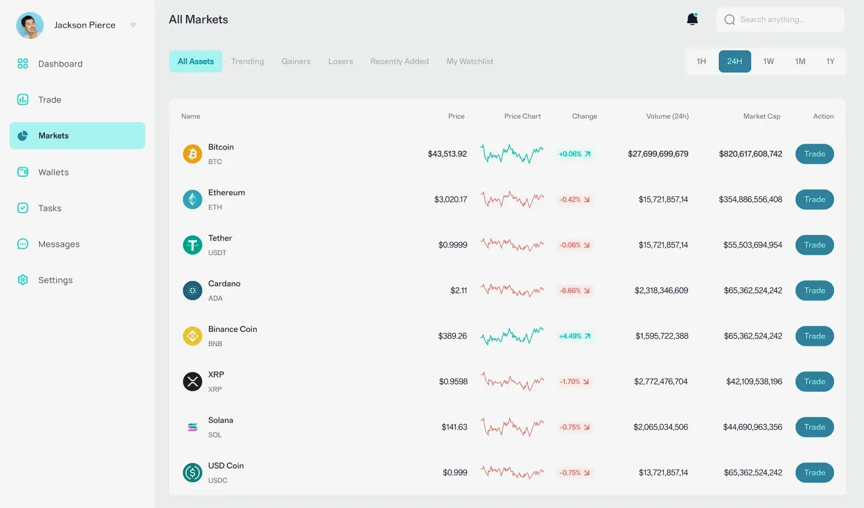Show the Gainers tab

tap(296, 61)
